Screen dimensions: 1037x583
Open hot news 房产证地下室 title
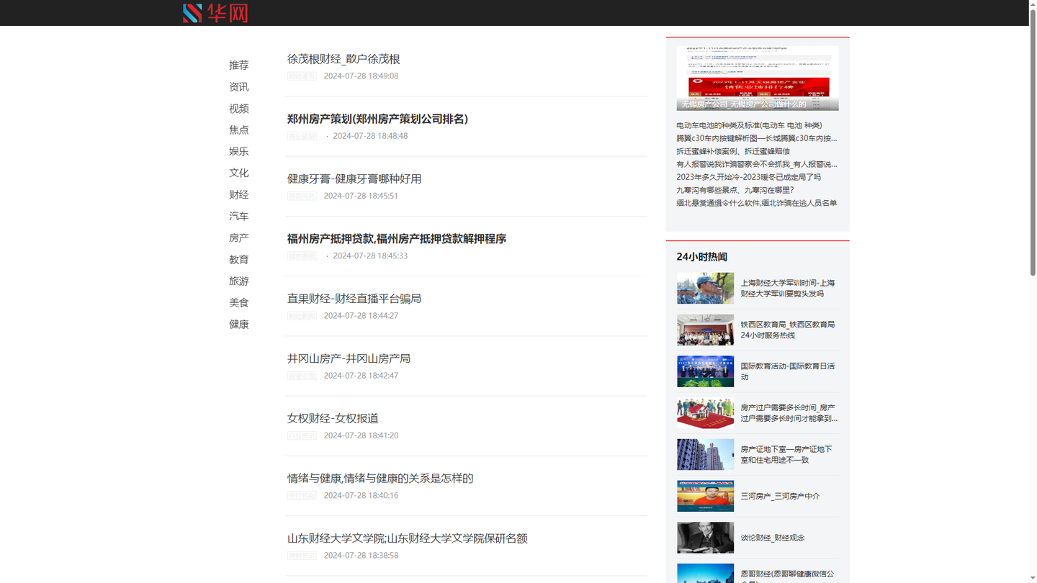coord(786,454)
